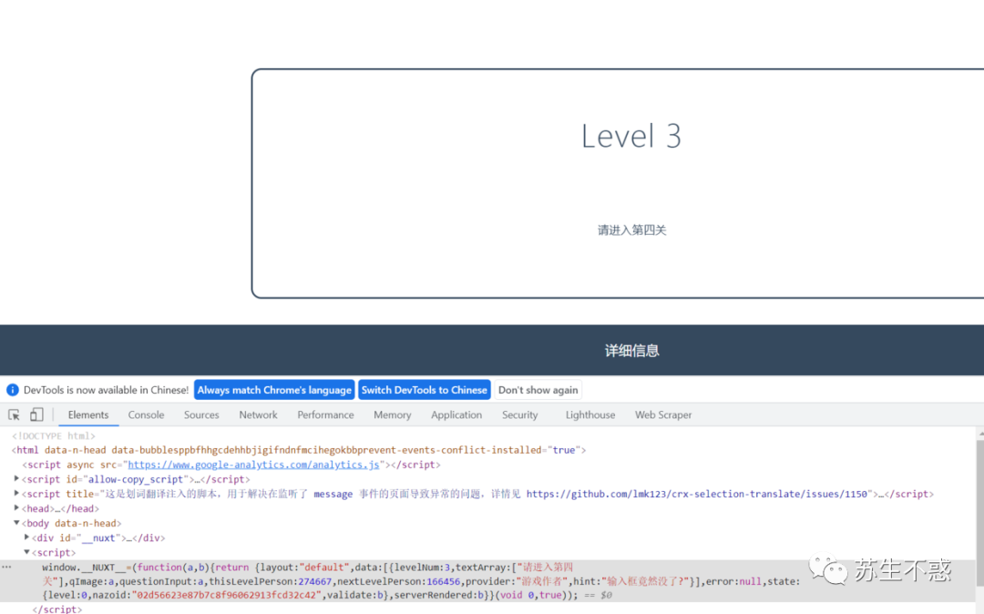Viewport: 984px width, 614px height.
Task: Activate the inspect element picker icon
Action: click(x=14, y=414)
